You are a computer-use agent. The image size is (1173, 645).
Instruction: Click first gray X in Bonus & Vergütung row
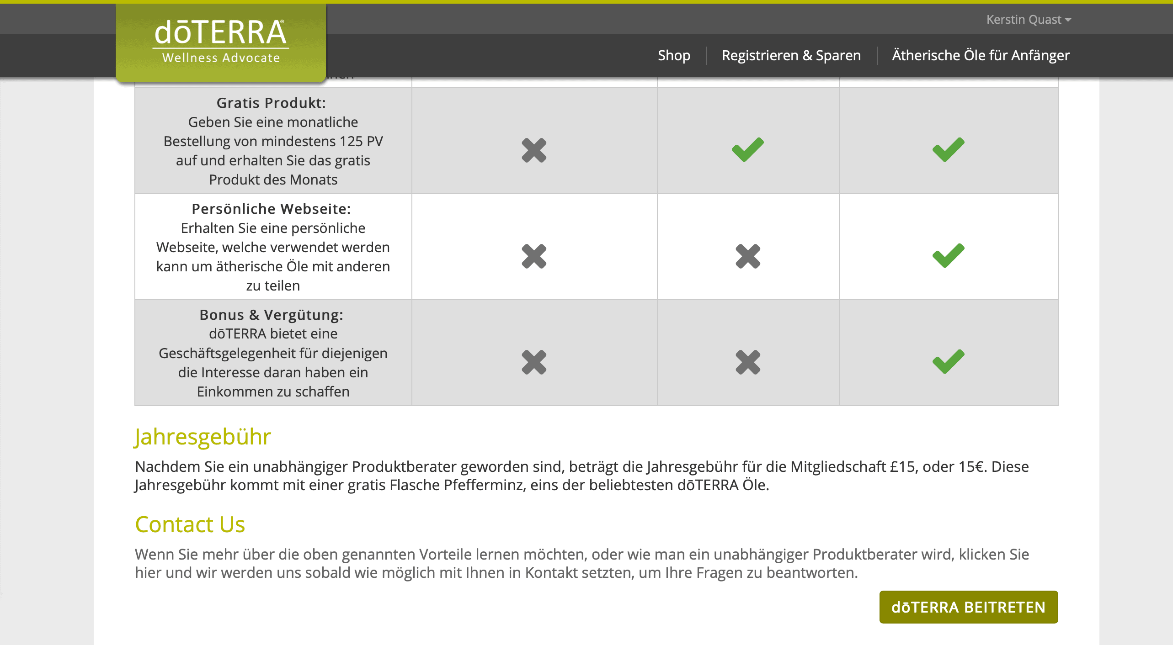534,362
